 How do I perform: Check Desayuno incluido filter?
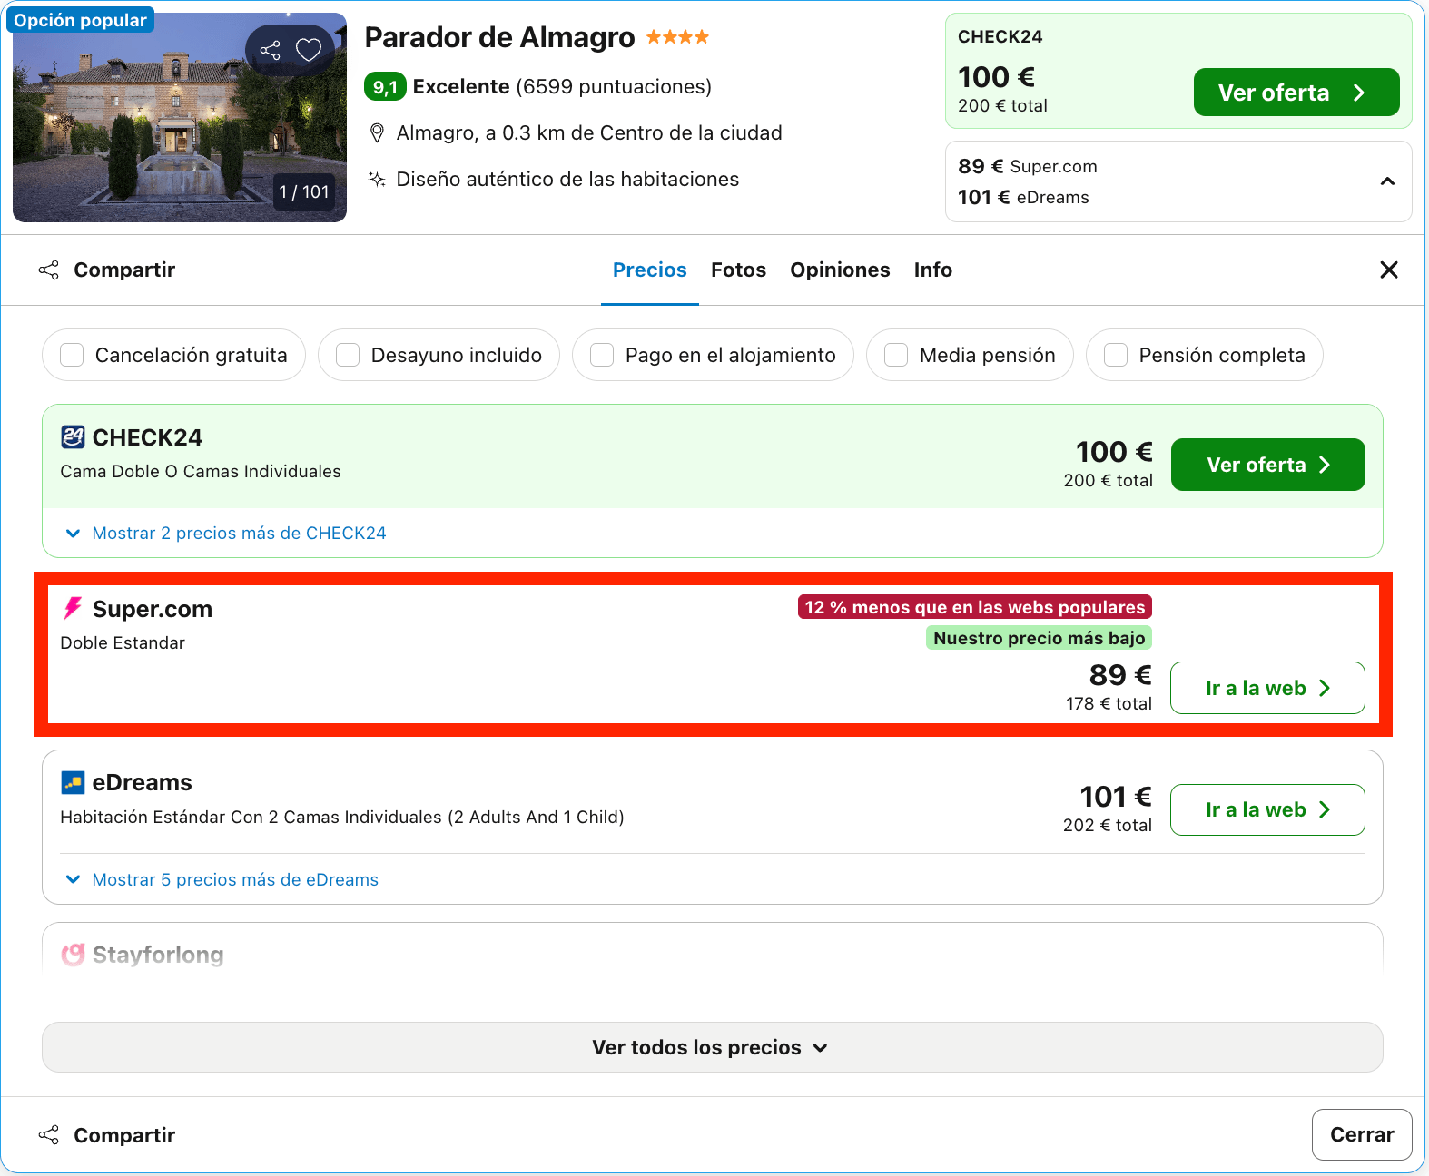[348, 355]
